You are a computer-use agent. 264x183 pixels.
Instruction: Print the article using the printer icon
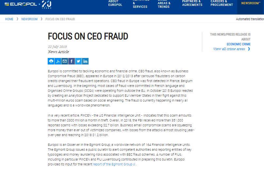[x=51, y=61]
